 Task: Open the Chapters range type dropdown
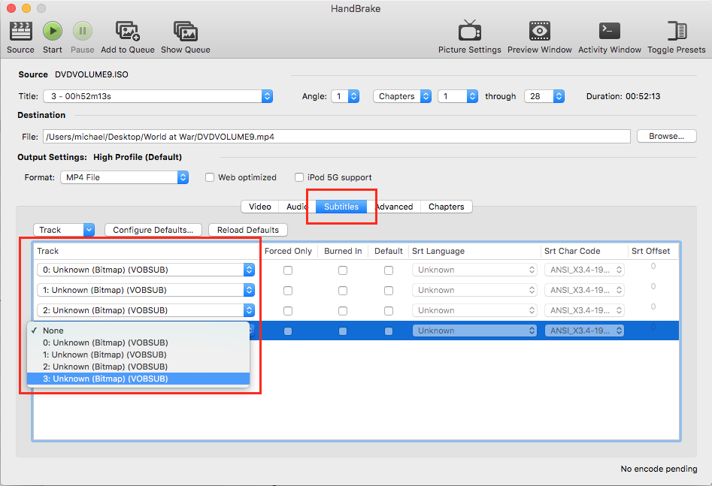tap(402, 96)
